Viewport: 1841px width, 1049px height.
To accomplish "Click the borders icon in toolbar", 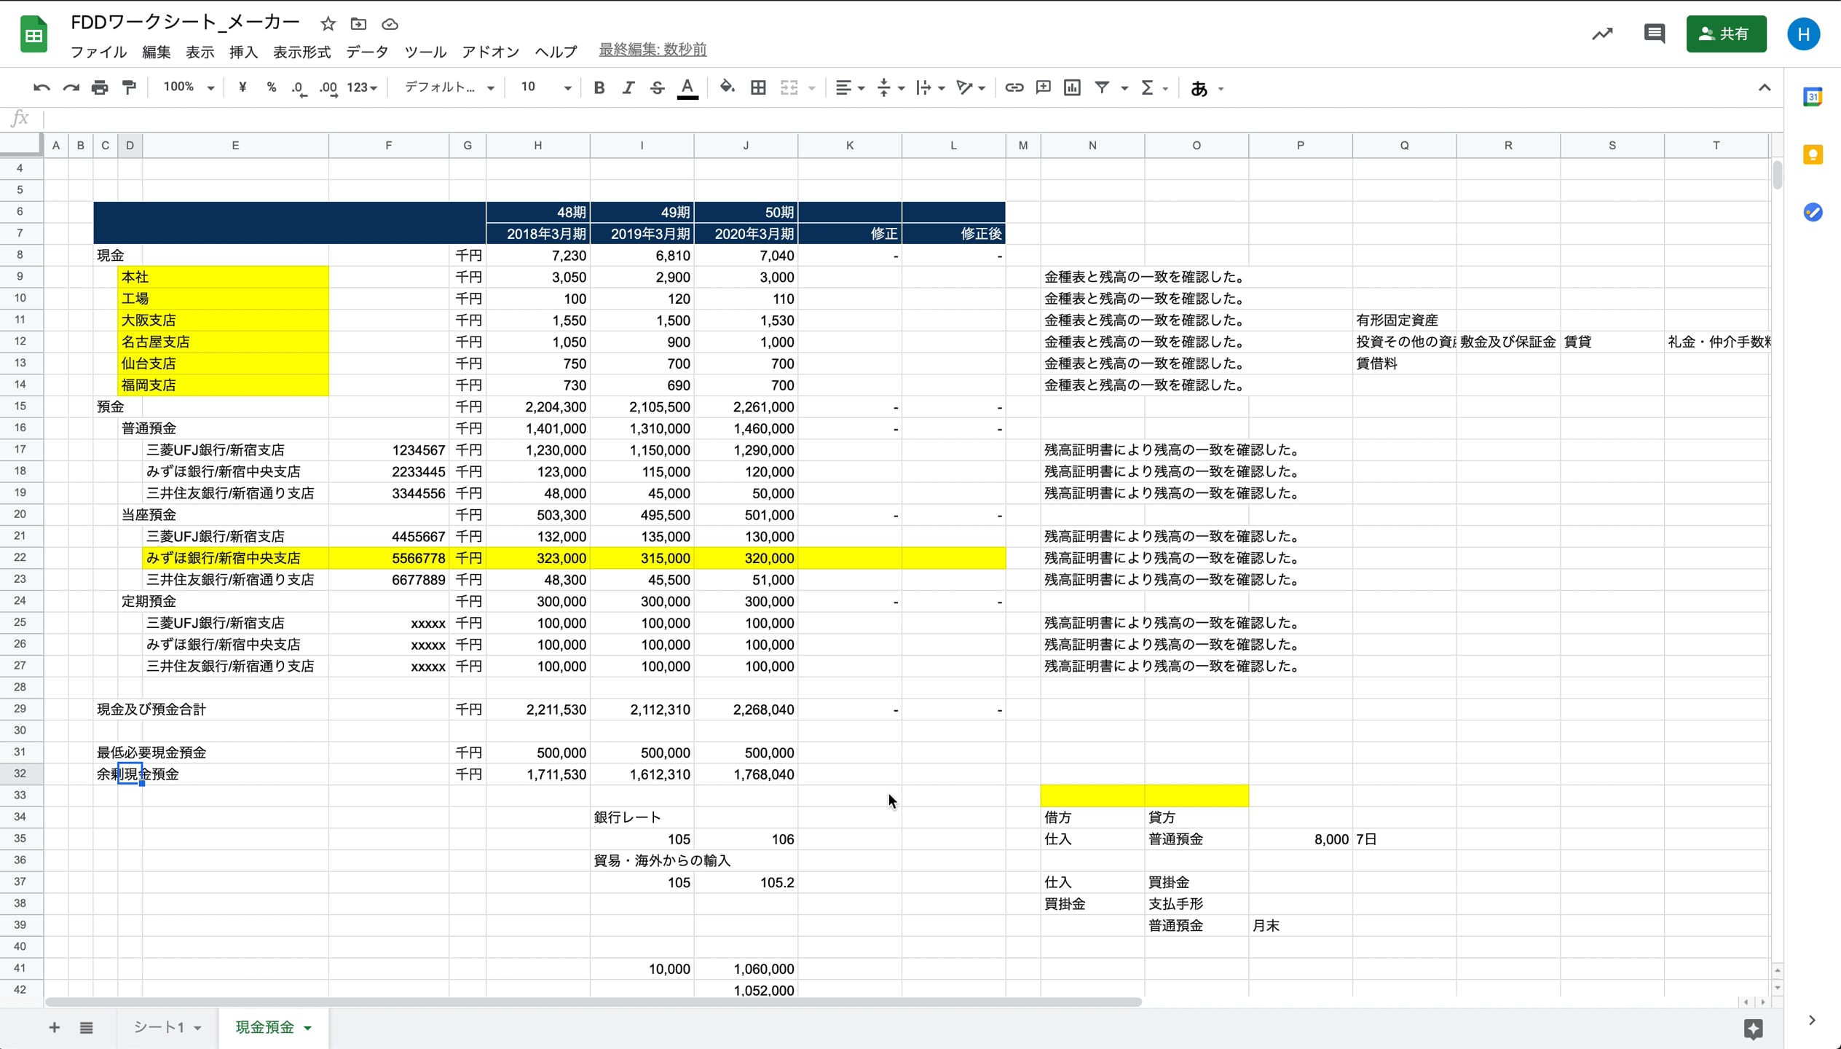I will 758,87.
